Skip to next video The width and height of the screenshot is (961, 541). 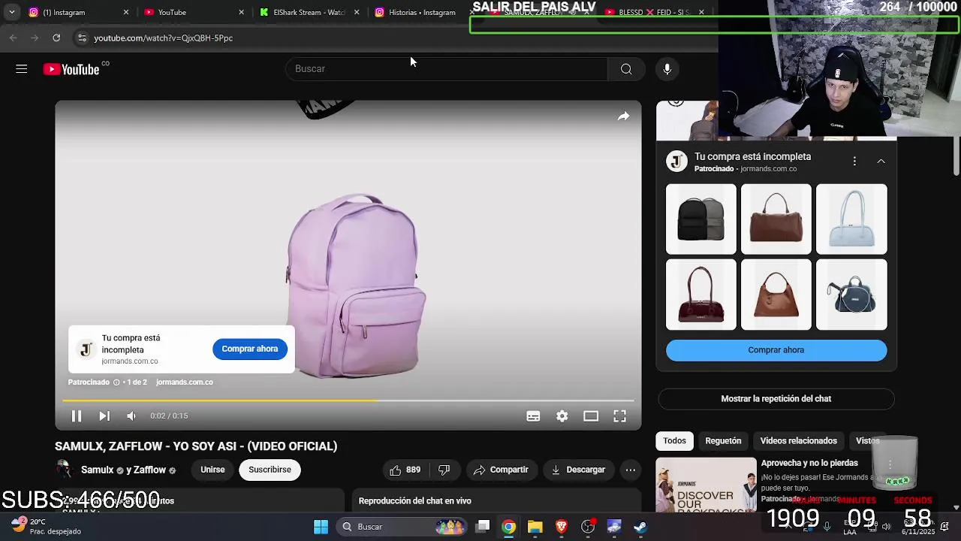(104, 416)
